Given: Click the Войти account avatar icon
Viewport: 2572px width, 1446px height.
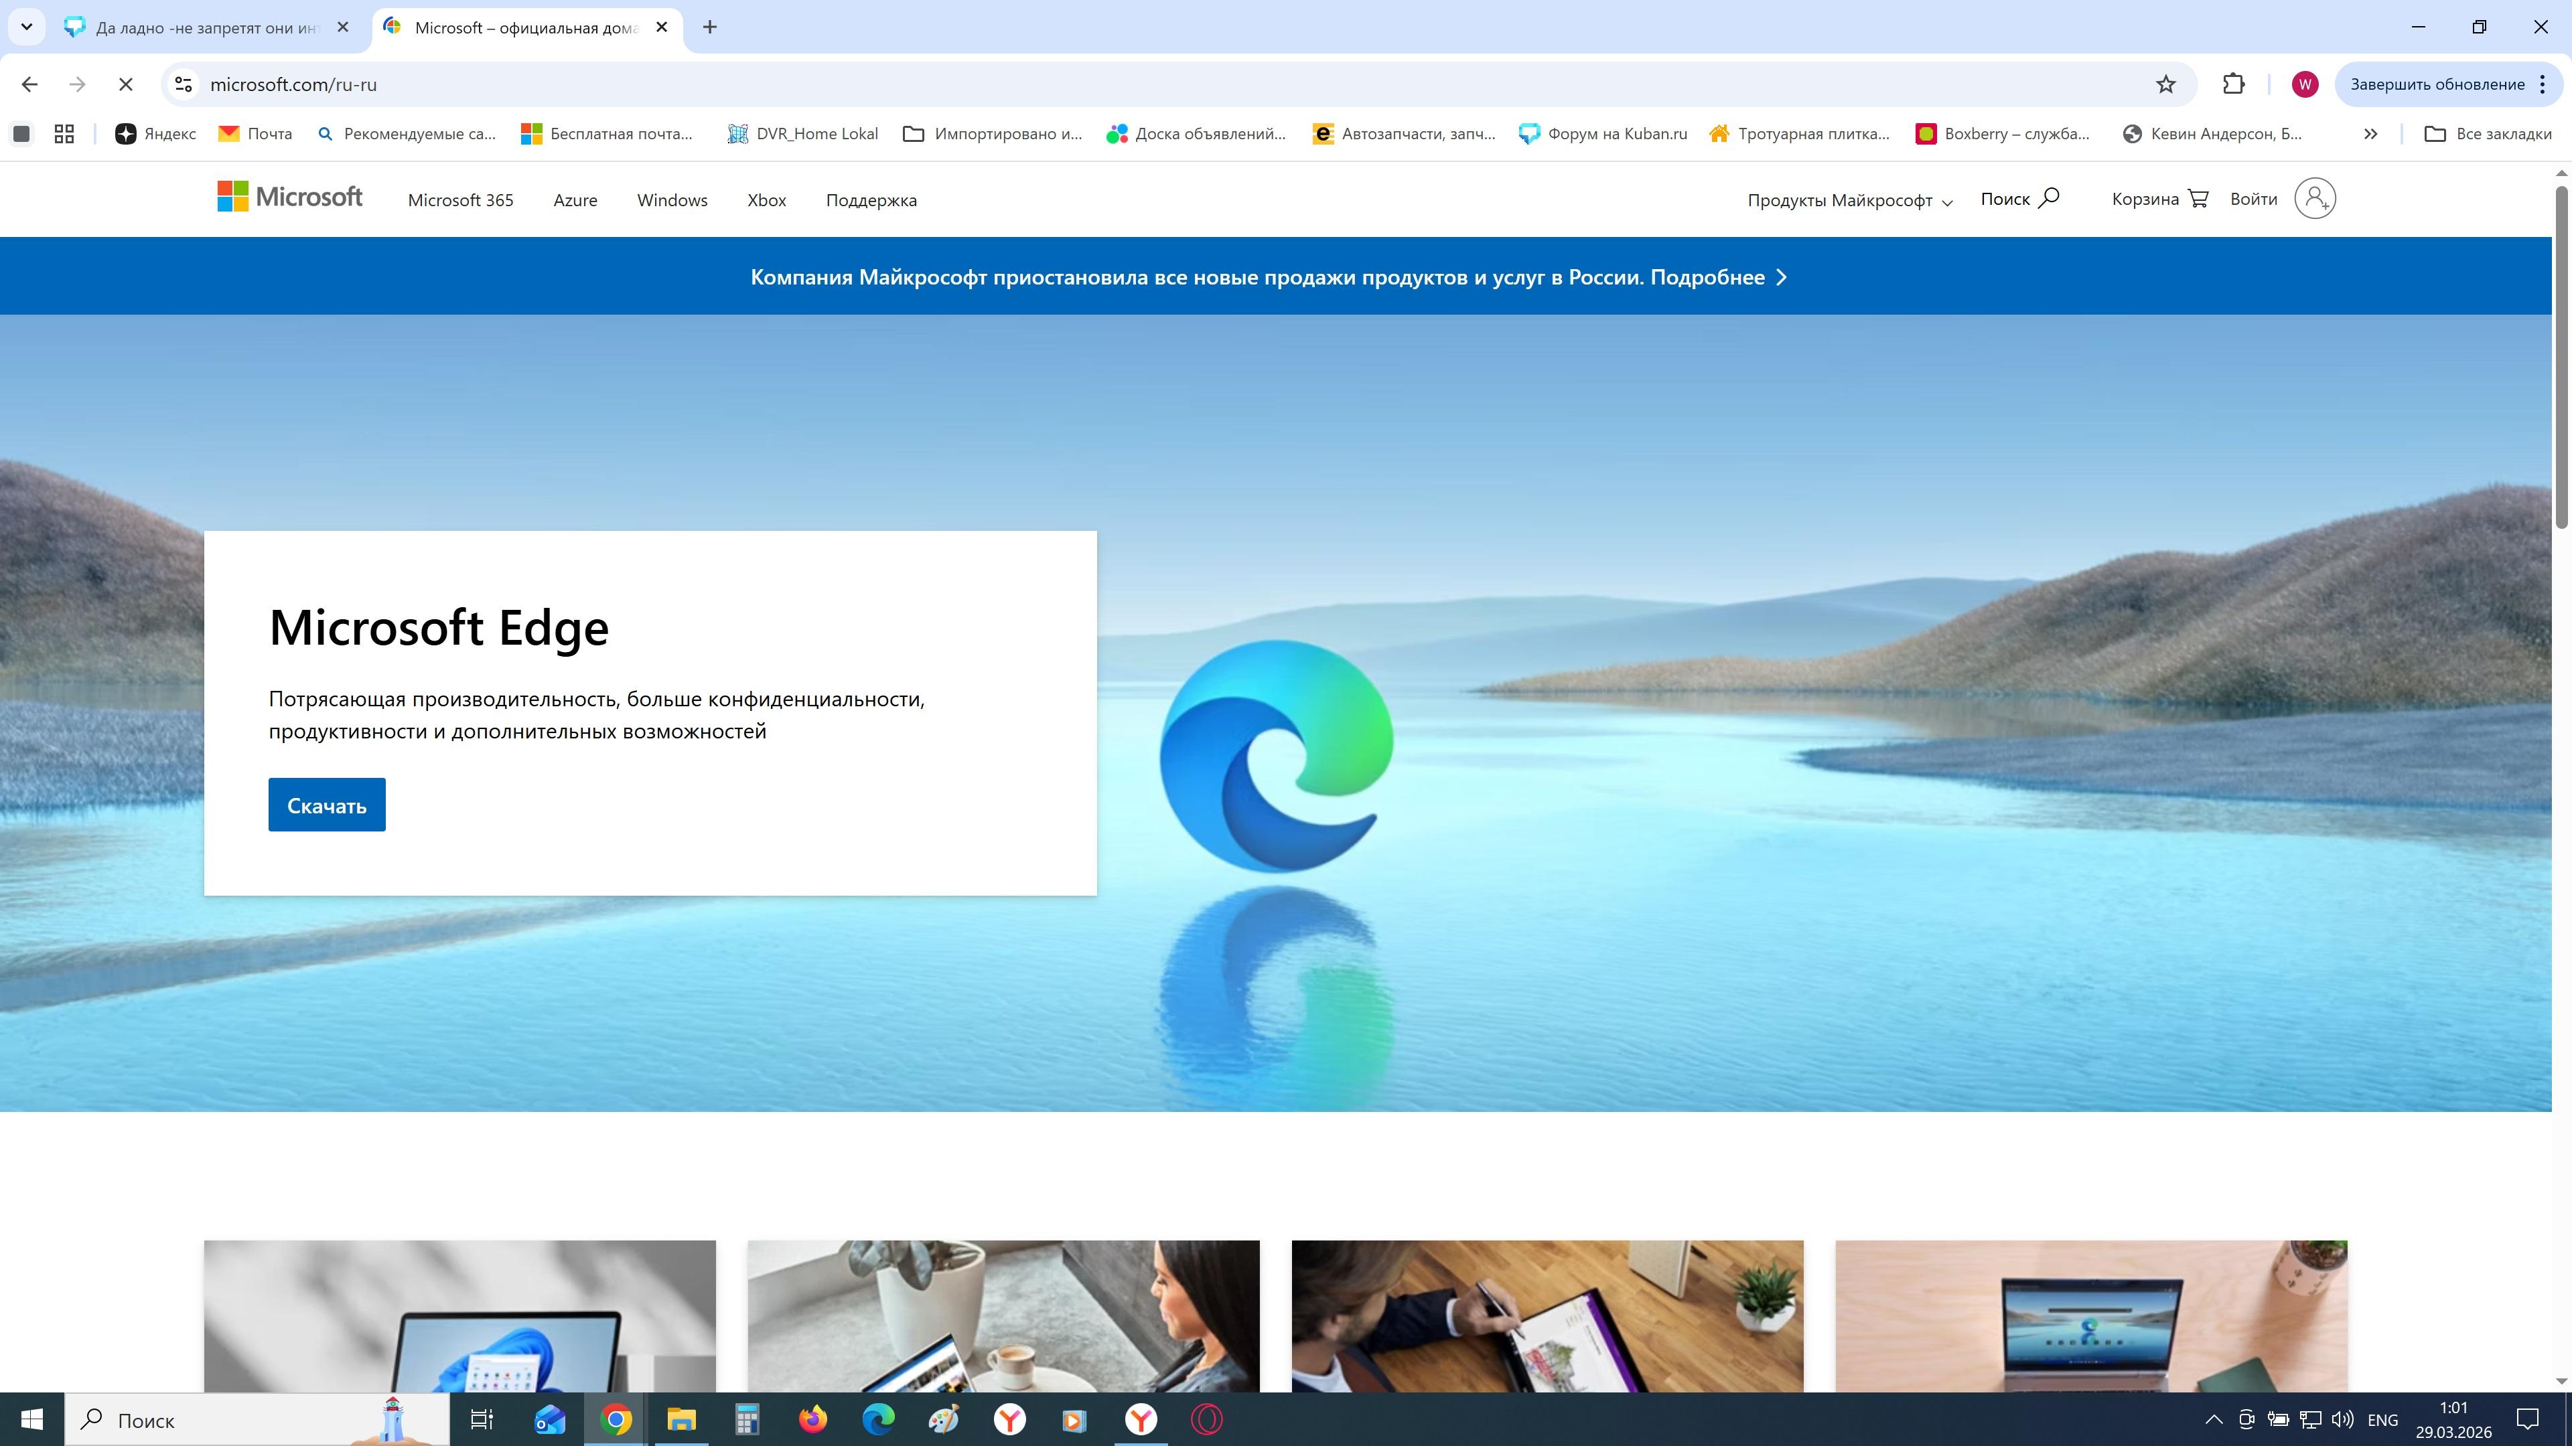Looking at the screenshot, I should click(x=2314, y=199).
